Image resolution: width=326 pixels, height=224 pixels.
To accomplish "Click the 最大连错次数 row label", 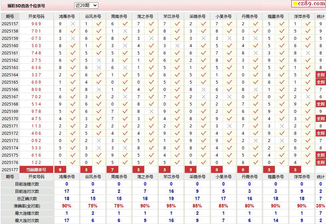I will (x=27, y=213).
